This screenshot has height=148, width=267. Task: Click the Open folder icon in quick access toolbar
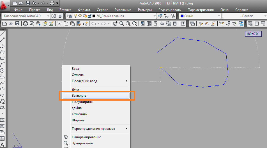(x=21, y=3)
